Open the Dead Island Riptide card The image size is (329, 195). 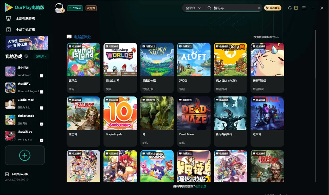point(267,166)
